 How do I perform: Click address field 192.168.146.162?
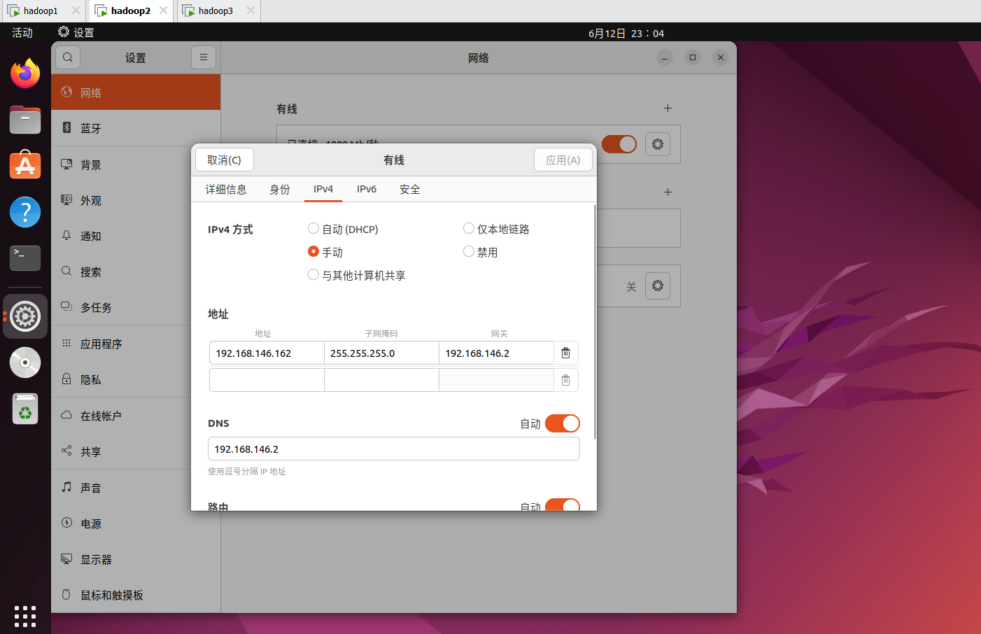point(267,353)
